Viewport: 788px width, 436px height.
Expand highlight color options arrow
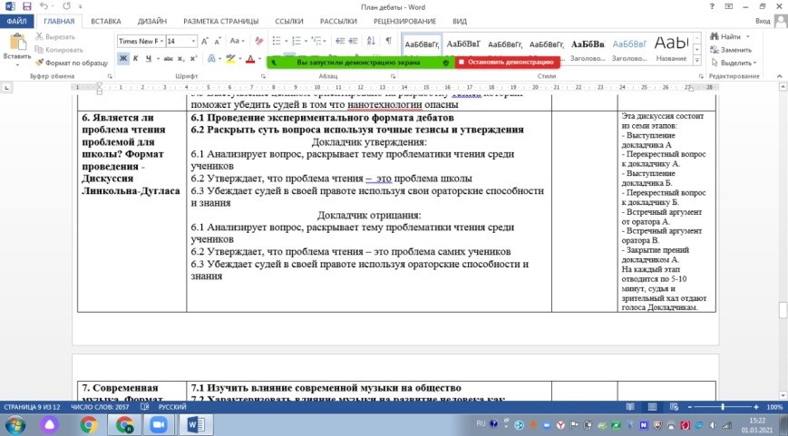239,59
